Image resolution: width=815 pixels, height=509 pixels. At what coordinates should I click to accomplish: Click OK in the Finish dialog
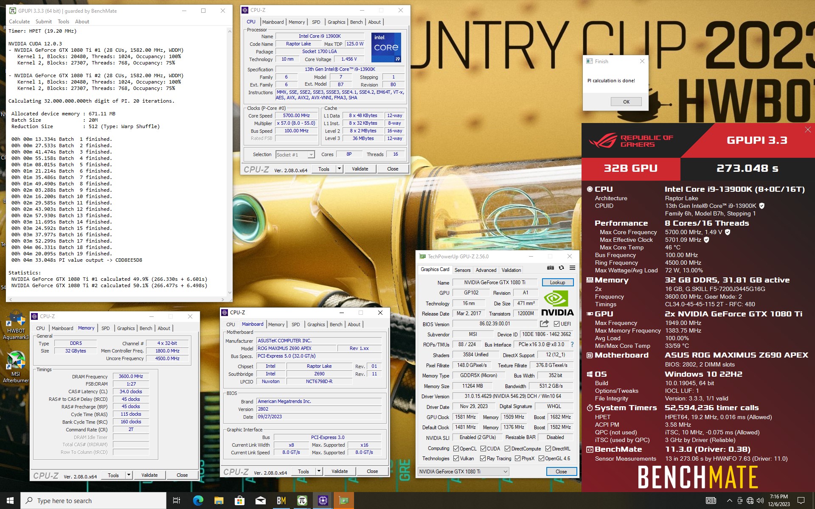(626, 102)
